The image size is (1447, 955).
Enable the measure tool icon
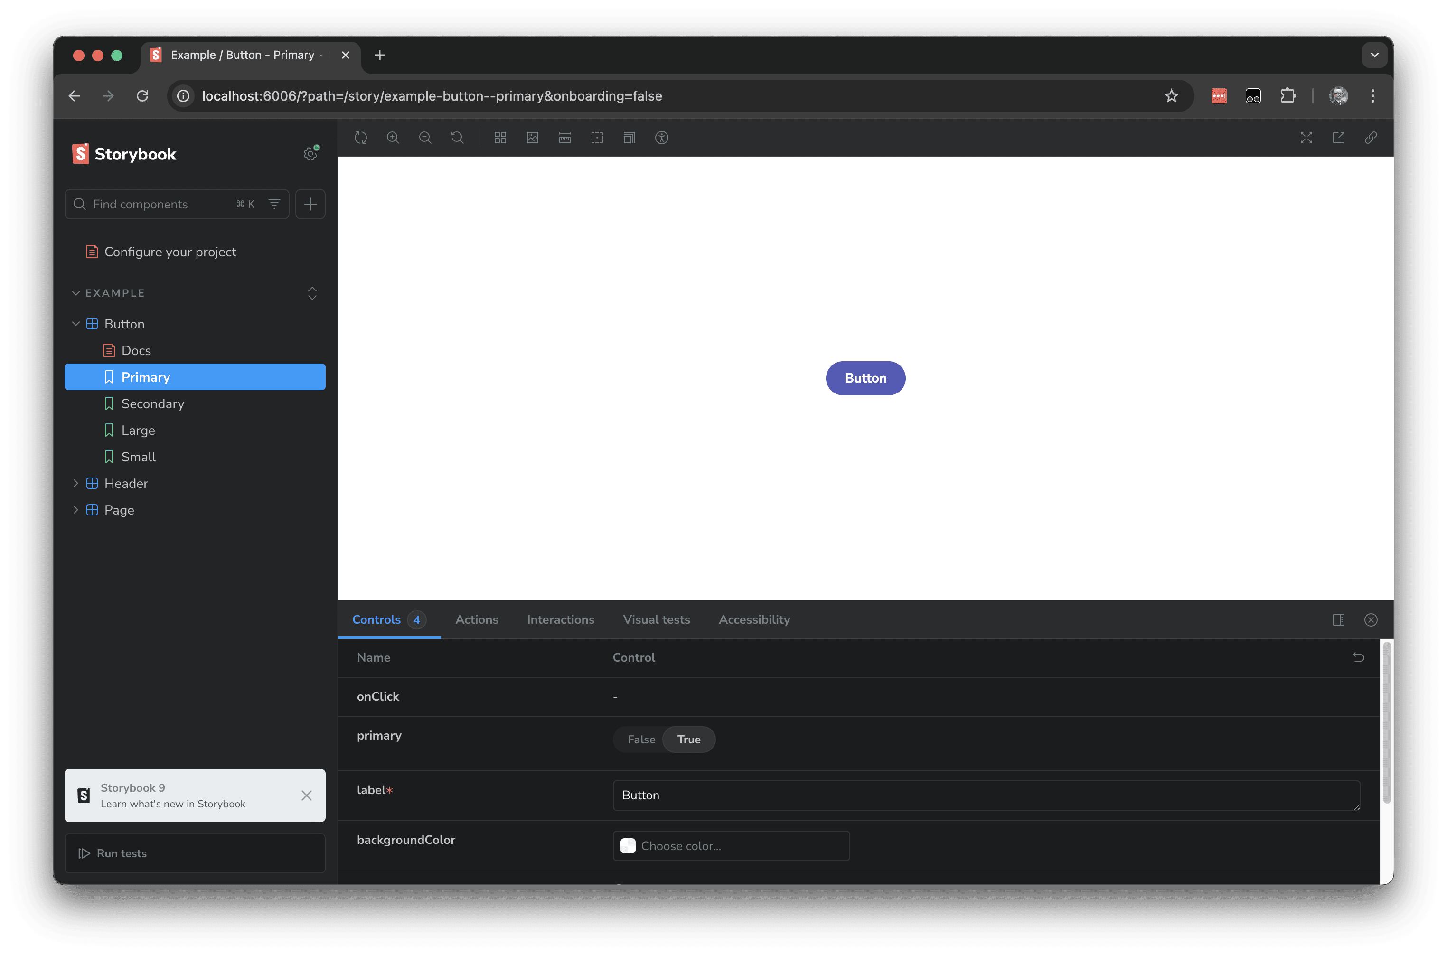pyautogui.click(x=564, y=138)
